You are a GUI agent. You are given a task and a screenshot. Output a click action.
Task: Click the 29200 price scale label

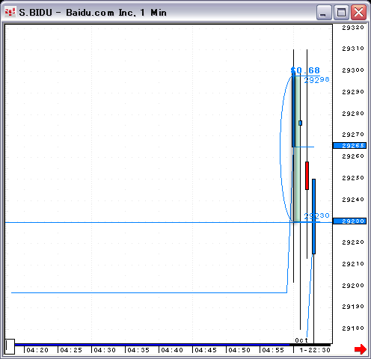click(353, 286)
